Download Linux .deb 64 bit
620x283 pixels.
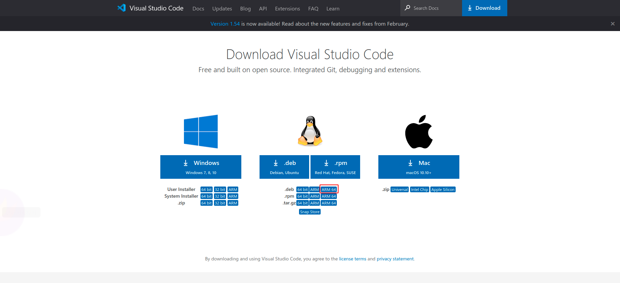tap(302, 190)
